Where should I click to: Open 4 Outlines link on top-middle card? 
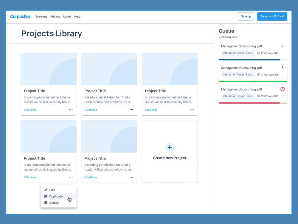(91, 110)
